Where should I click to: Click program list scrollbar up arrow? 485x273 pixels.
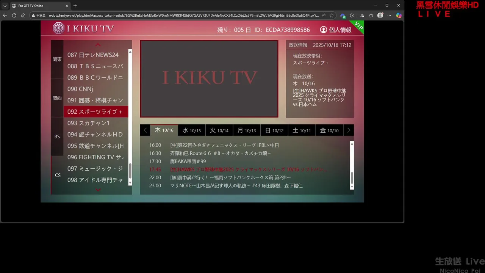coord(352,143)
